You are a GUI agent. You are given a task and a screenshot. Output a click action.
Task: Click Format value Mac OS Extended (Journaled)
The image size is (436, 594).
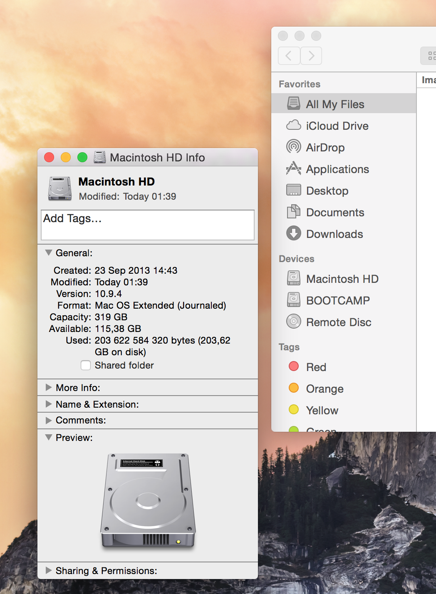[161, 305]
